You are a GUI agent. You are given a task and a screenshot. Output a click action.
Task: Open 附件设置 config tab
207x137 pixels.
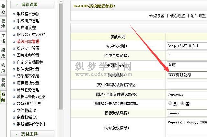tap(198, 15)
